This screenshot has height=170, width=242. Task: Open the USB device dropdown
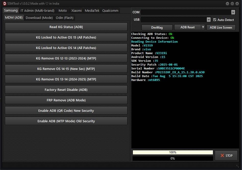pyautogui.click(x=209, y=19)
